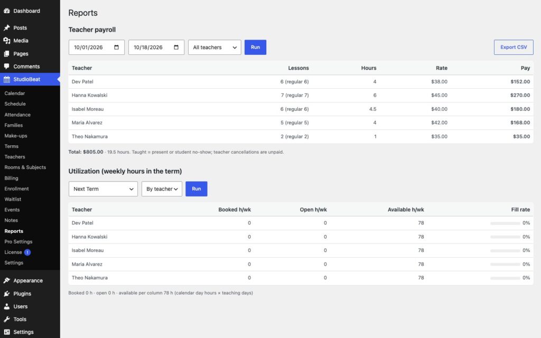Image resolution: width=541 pixels, height=338 pixels.
Task: Click Available h/wk column header
Action: tap(406, 209)
